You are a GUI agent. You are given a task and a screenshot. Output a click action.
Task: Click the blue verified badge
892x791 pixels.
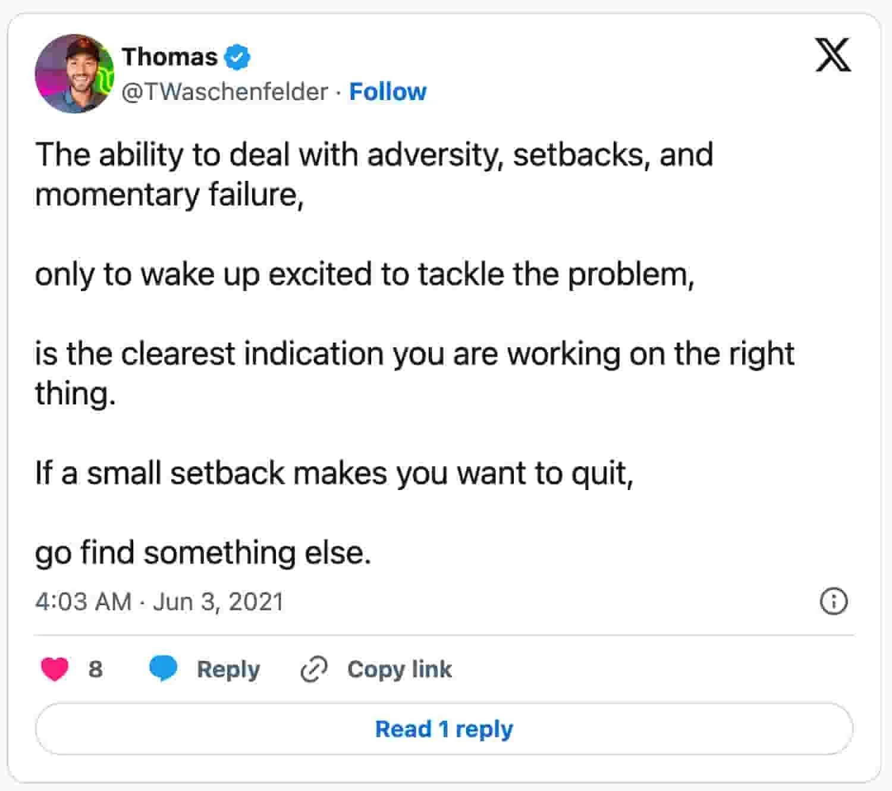pos(237,57)
